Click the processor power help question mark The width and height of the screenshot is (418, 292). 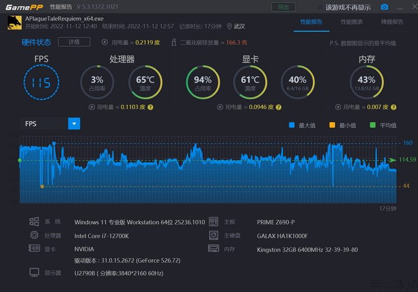[150, 107]
